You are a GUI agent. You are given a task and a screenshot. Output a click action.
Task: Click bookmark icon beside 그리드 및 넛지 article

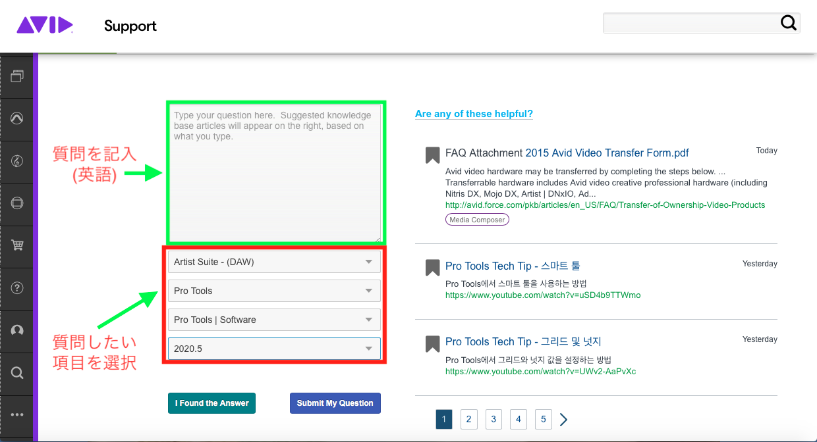(x=432, y=343)
